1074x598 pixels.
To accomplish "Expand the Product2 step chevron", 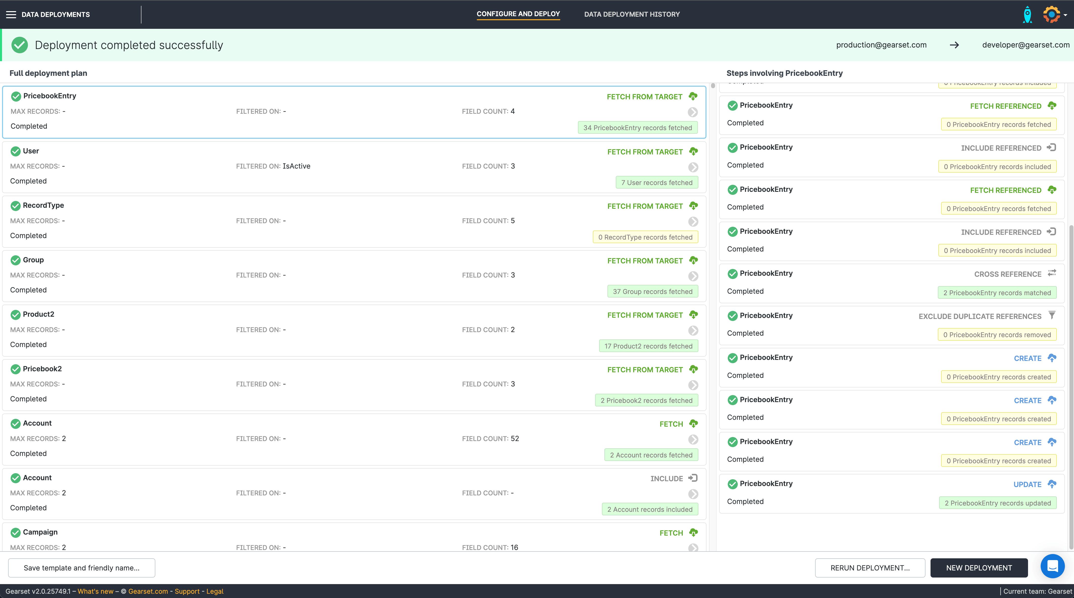I will point(693,331).
